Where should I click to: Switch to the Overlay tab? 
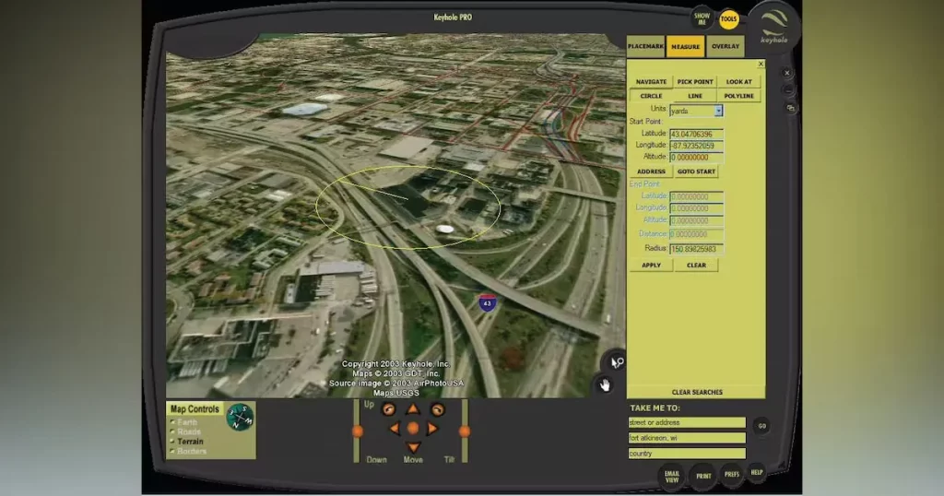726,46
